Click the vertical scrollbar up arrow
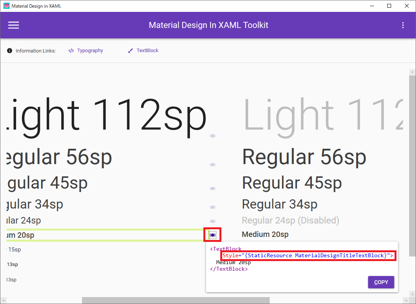This screenshot has height=304, width=416. (x=412, y=72)
